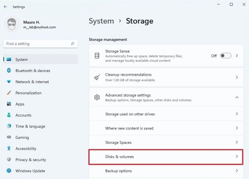Image resolution: width=249 pixels, height=179 pixels.
Task: Toggle the Storage Sense switch on
Action: [x=226, y=56]
